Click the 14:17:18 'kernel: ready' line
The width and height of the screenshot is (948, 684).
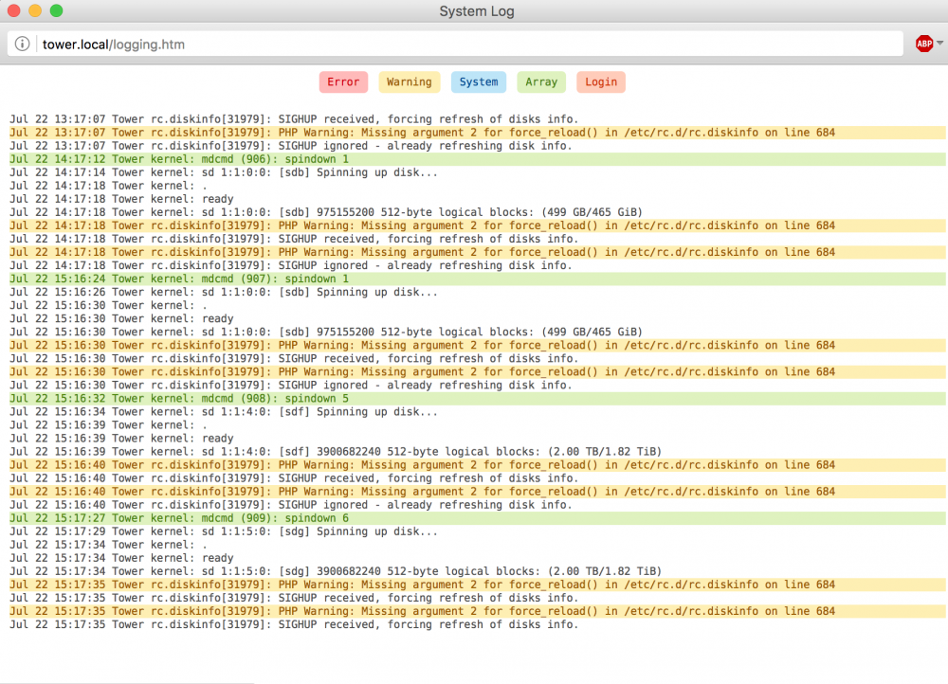[121, 199]
